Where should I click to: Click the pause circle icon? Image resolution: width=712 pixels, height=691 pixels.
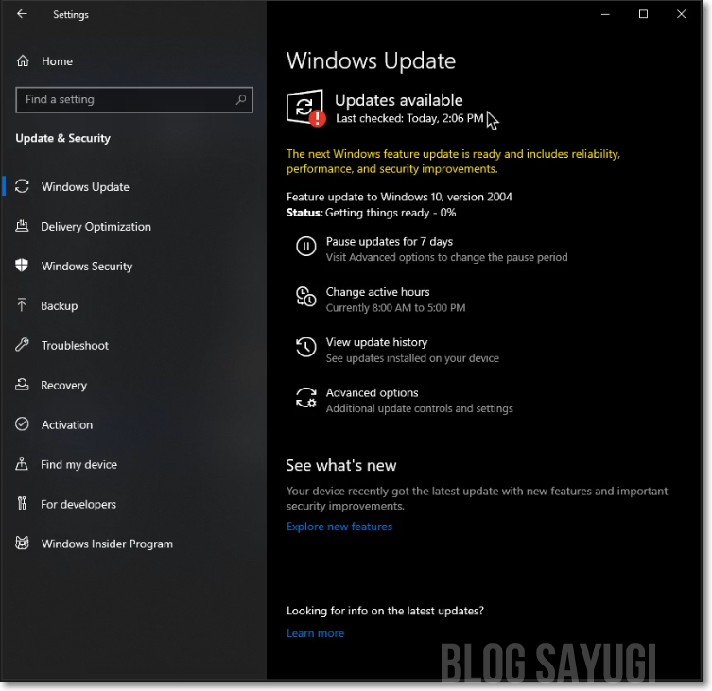(x=306, y=247)
